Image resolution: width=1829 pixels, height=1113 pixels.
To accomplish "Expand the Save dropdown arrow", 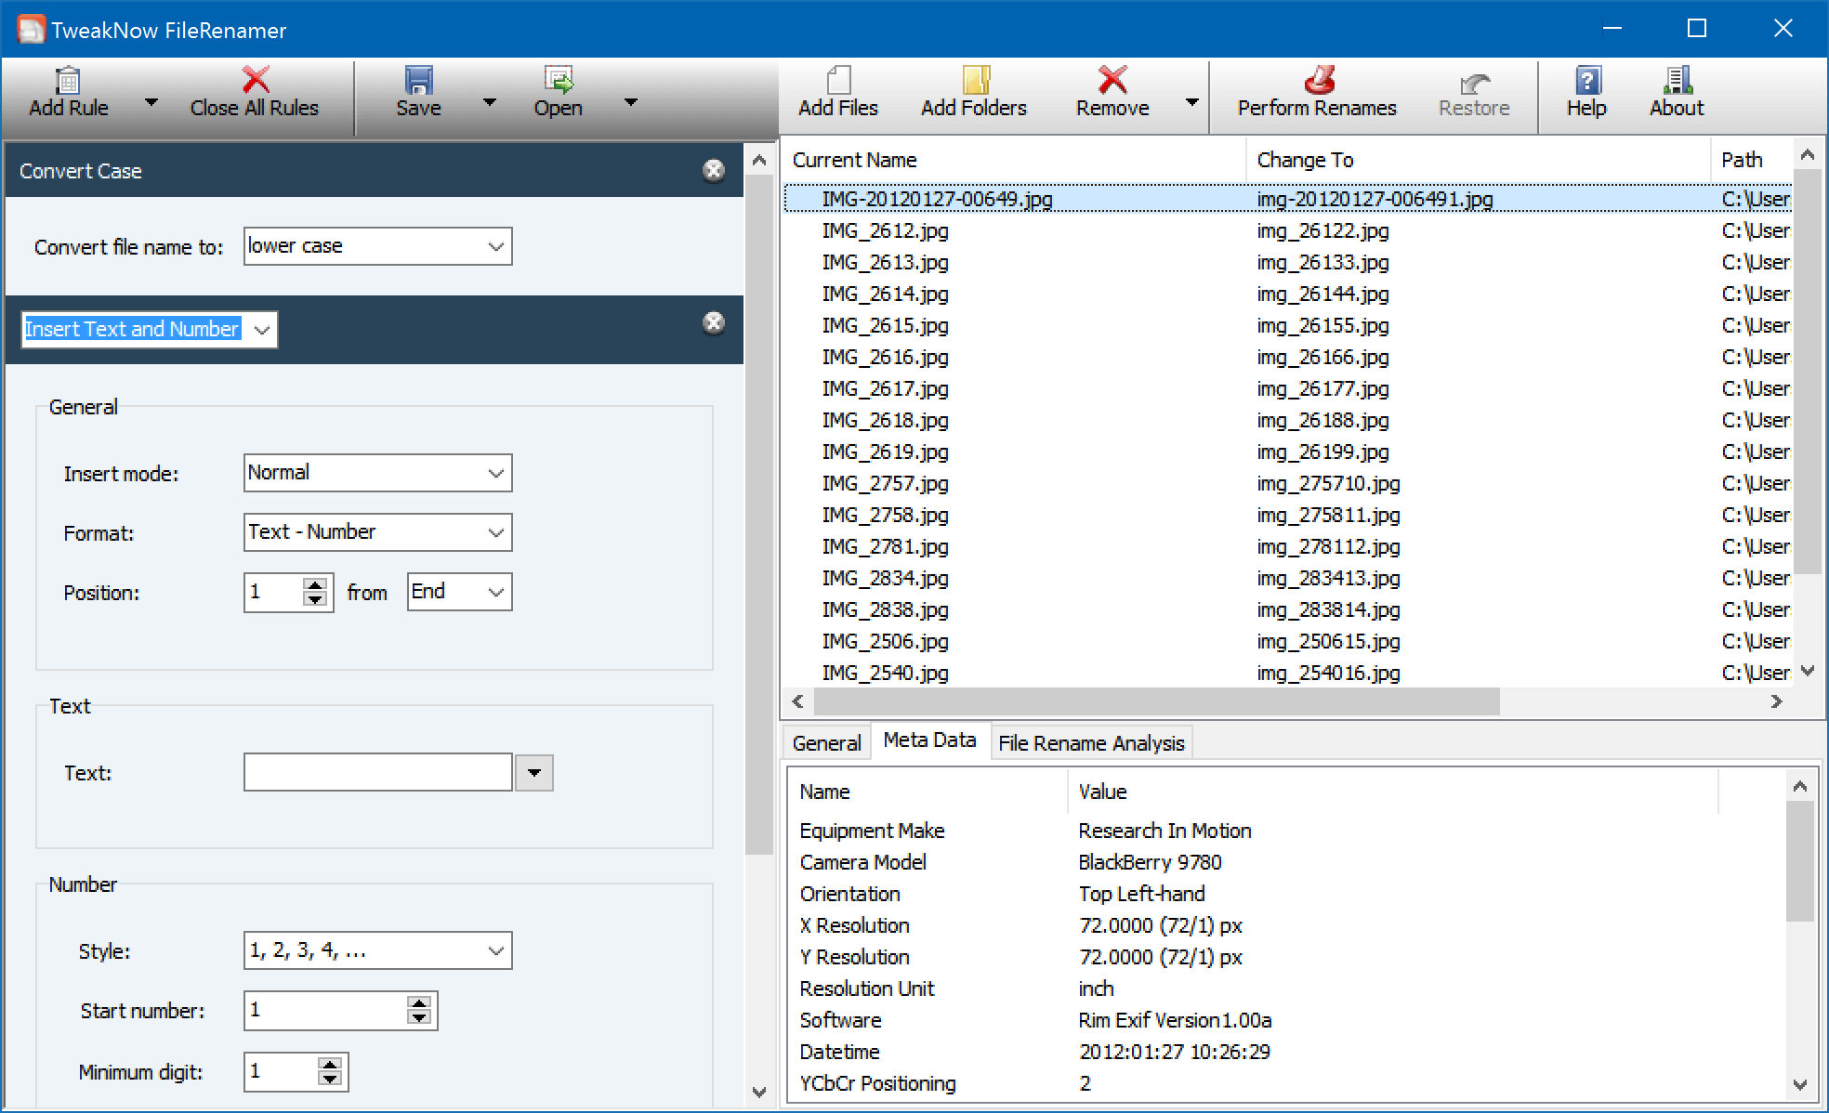I will (490, 102).
